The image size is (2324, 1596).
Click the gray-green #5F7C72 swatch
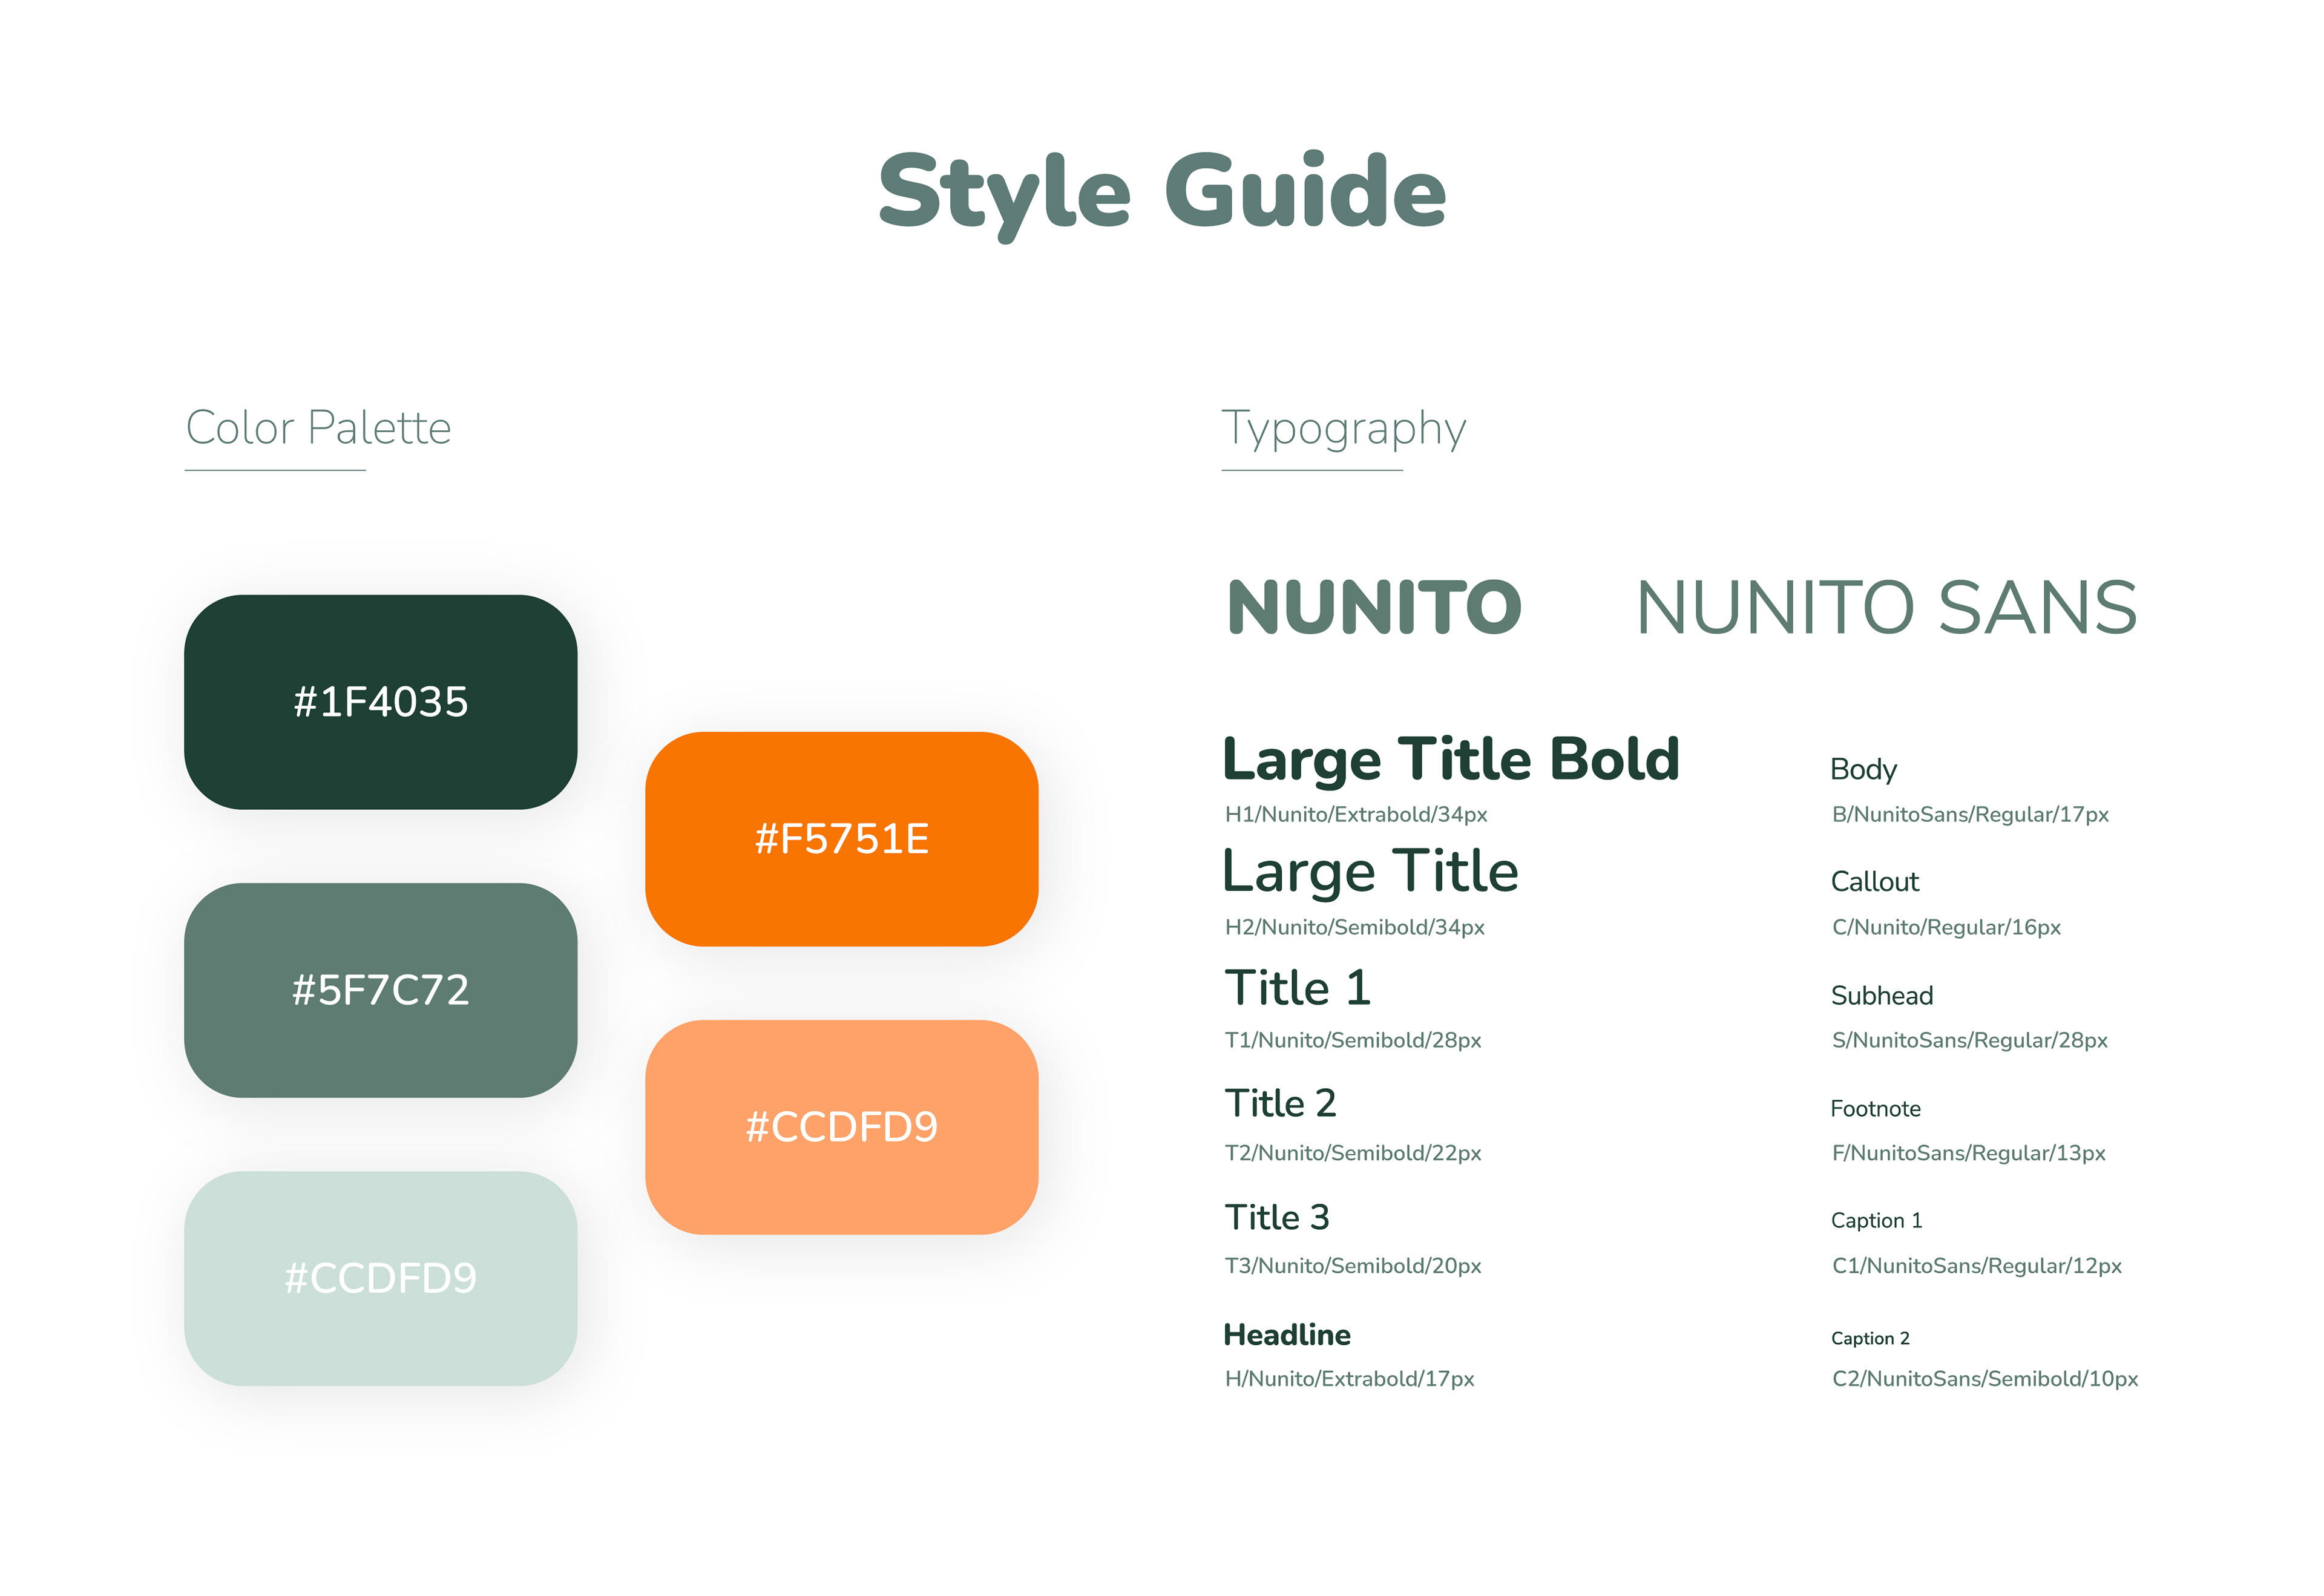click(x=380, y=990)
